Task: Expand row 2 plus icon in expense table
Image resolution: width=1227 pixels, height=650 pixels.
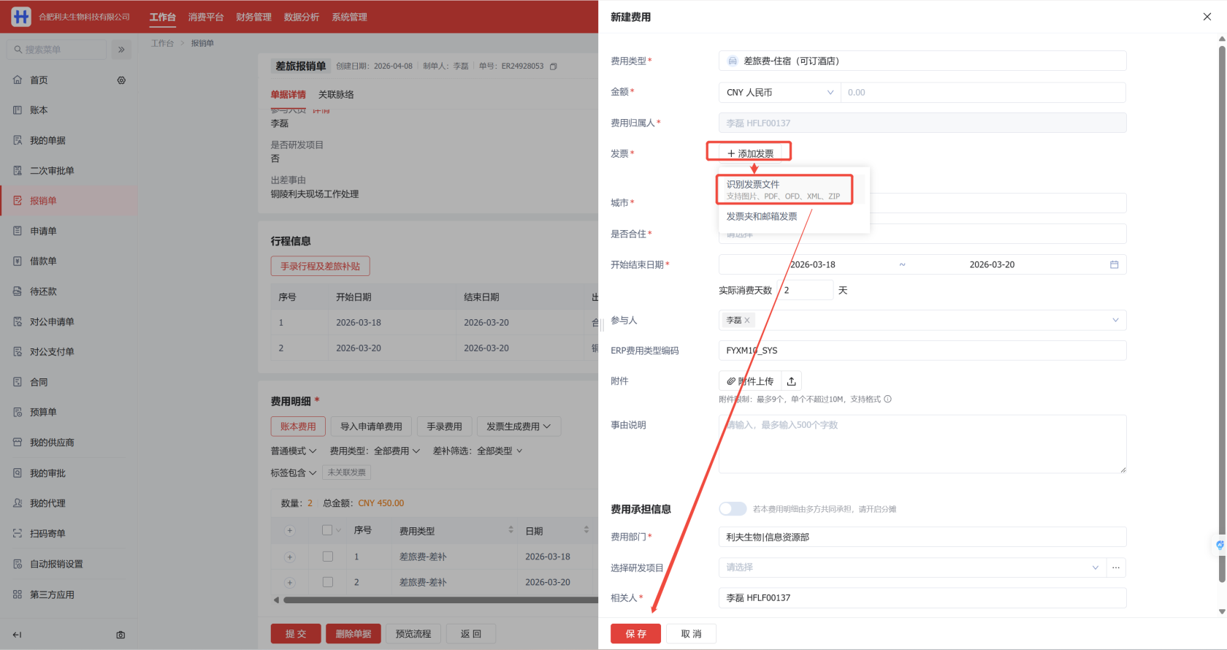Action: click(290, 582)
